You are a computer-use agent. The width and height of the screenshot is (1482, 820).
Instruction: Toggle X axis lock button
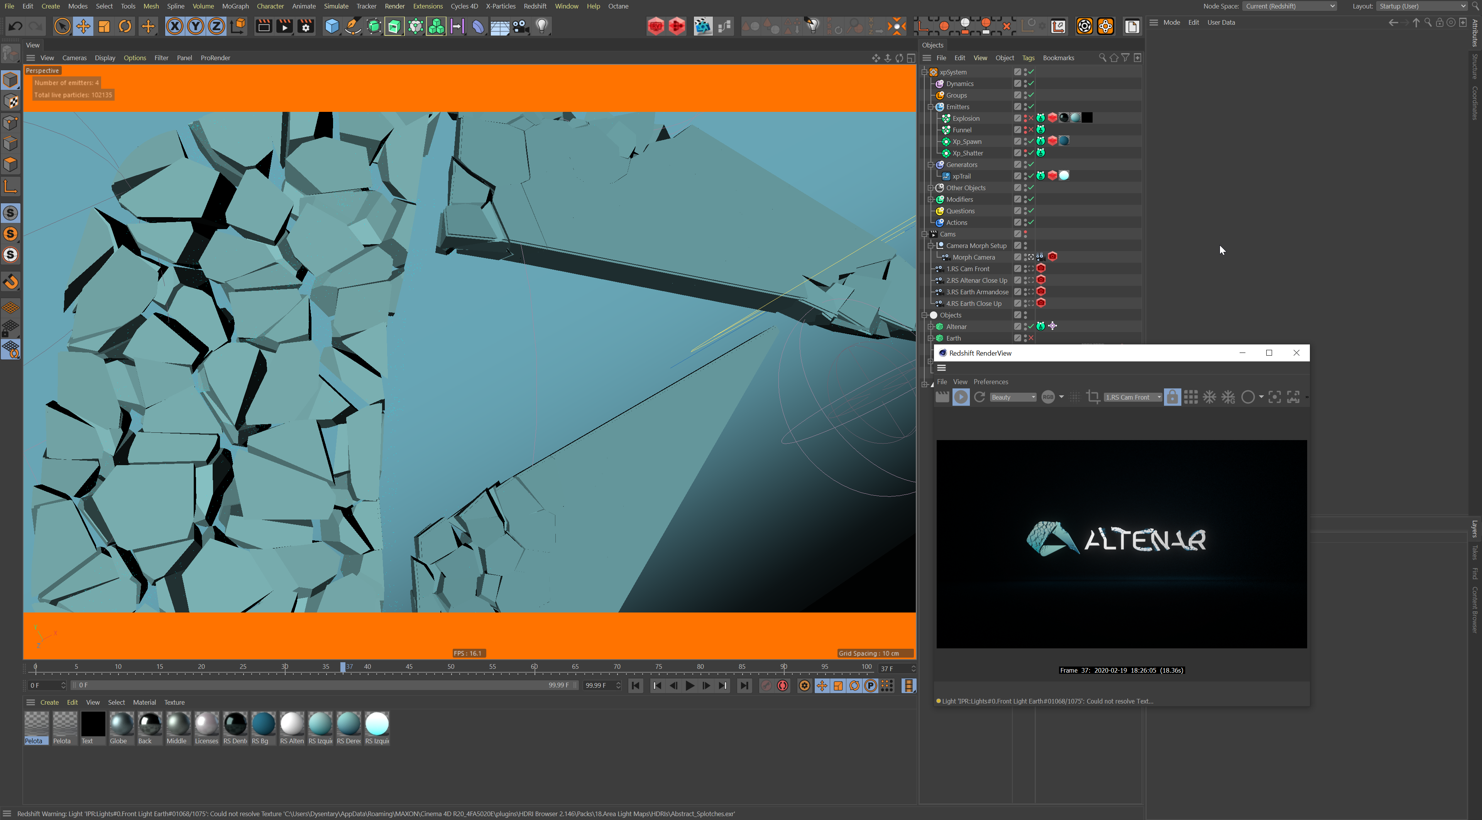175,27
